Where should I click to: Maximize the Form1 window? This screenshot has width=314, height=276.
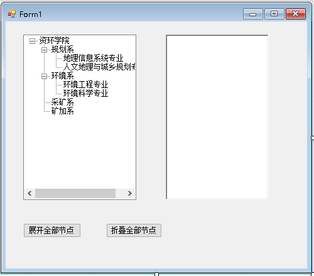pyautogui.click(x=274, y=14)
